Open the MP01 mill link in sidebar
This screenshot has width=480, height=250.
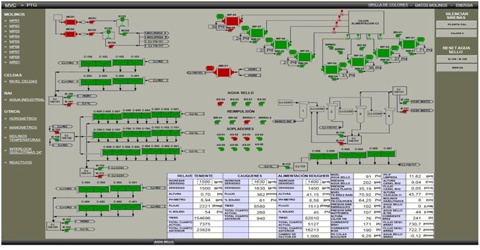pyautogui.click(x=14, y=21)
